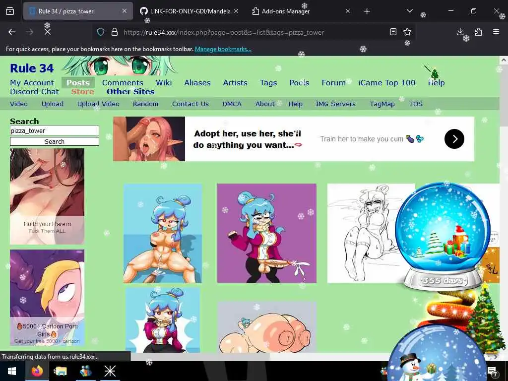Open the Firefox View icon
Screen dimensions: 508x381
10,11
